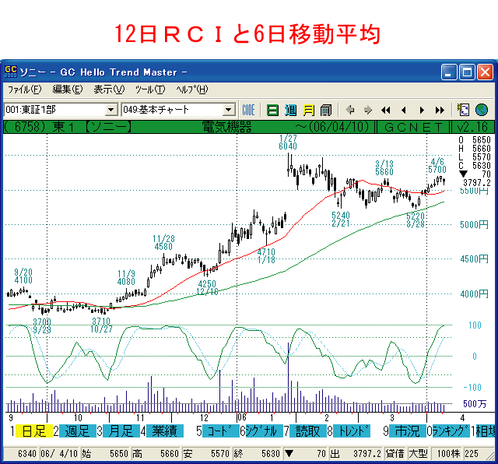The height and width of the screenshot is (464, 498).
Task: Minimize the GC Hello Trend Master window
Action: pyautogui.click(x=449, y=72)
